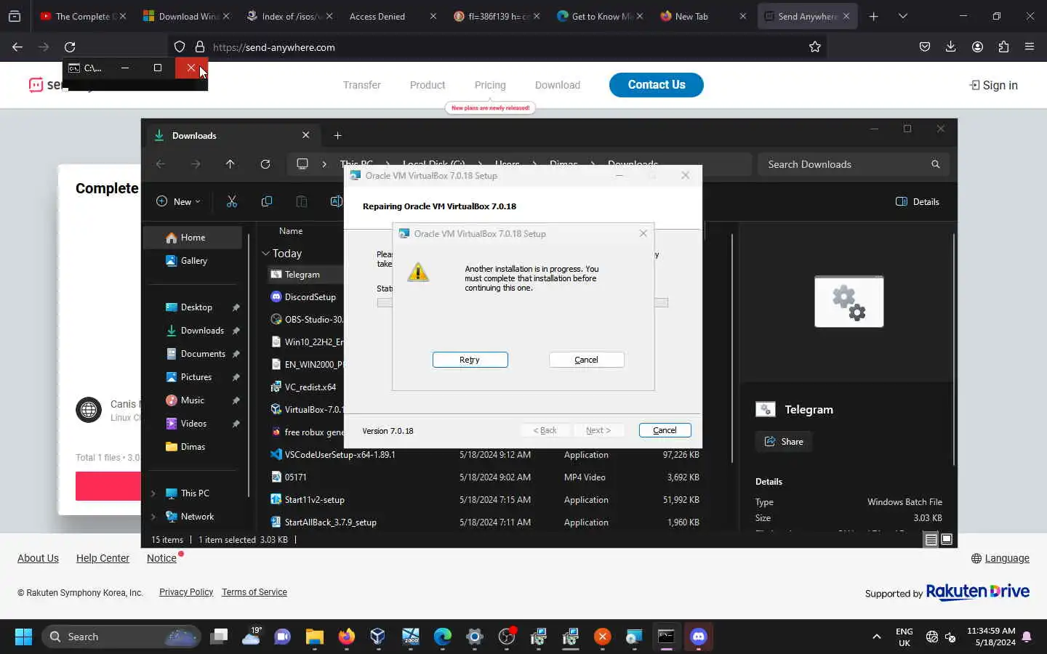Switch to the Index of /isos browser tab
The height and width of the screenshot is (654, 1047).
click(x=289, y=16)
